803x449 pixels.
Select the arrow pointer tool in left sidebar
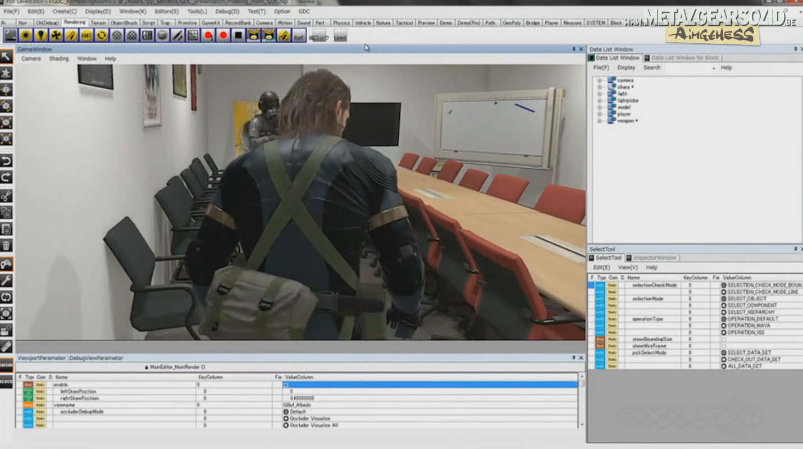(6, 56)
